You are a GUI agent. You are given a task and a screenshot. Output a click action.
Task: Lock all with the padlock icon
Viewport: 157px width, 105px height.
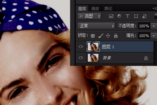tap(116, 36)
